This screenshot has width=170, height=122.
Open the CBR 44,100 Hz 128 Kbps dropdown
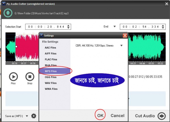pos(122,45)
